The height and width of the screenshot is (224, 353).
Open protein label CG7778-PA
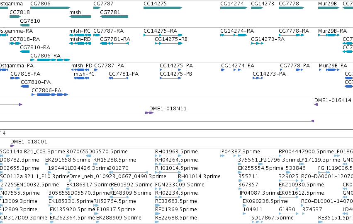[295, 66]
